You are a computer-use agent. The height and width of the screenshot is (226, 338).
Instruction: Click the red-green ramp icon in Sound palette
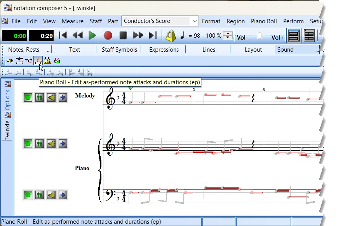[x=57, y=61]
